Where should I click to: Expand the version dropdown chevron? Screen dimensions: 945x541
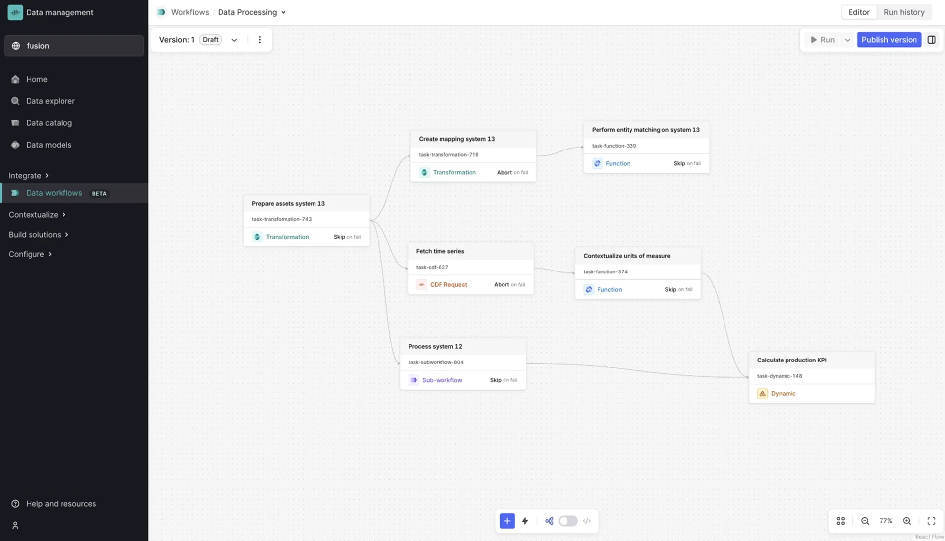[234, 40]
